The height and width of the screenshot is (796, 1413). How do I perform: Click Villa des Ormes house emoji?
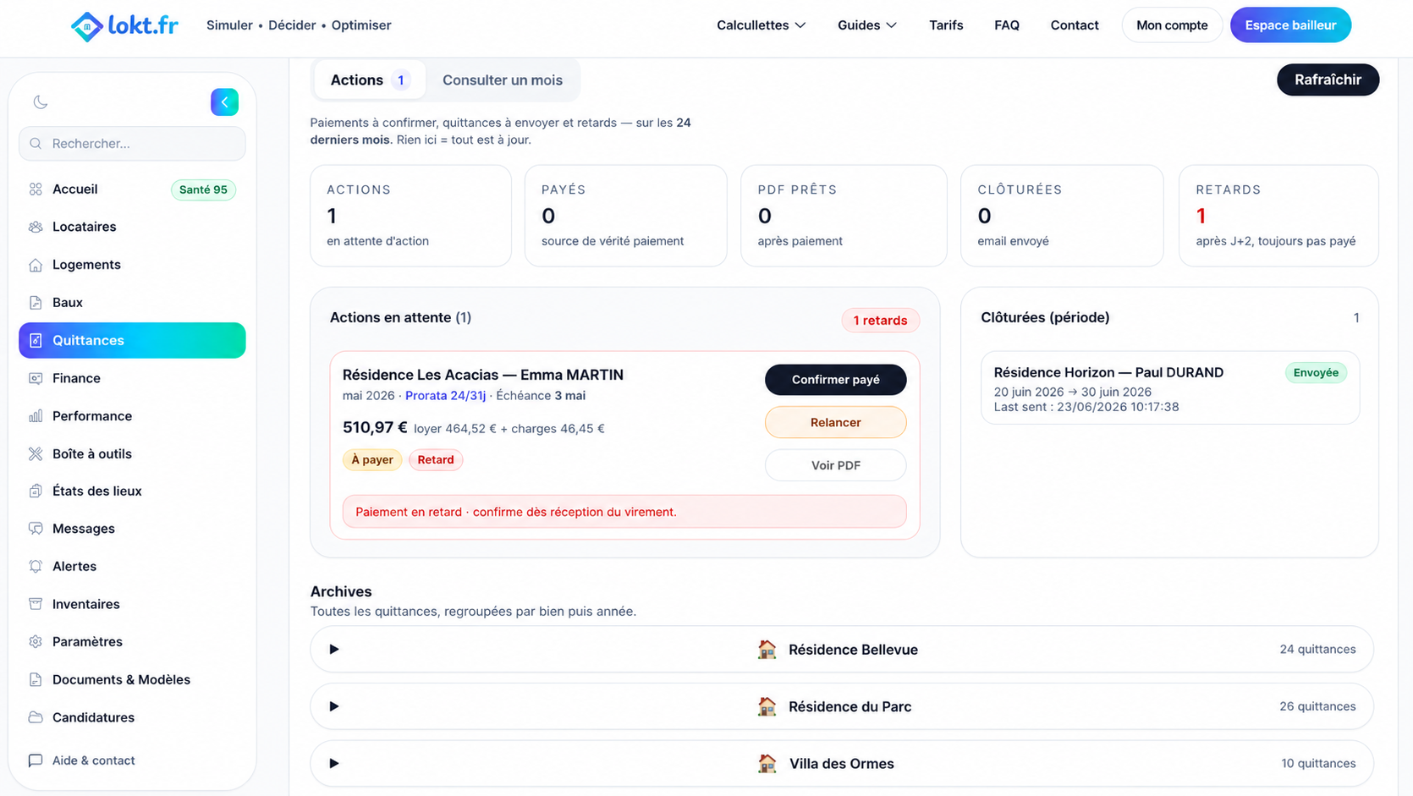(x=767, y=764)
